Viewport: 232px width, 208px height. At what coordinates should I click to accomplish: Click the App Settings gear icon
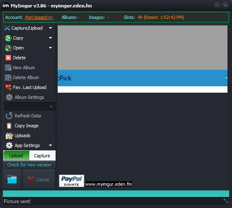(x=9, y=145)
